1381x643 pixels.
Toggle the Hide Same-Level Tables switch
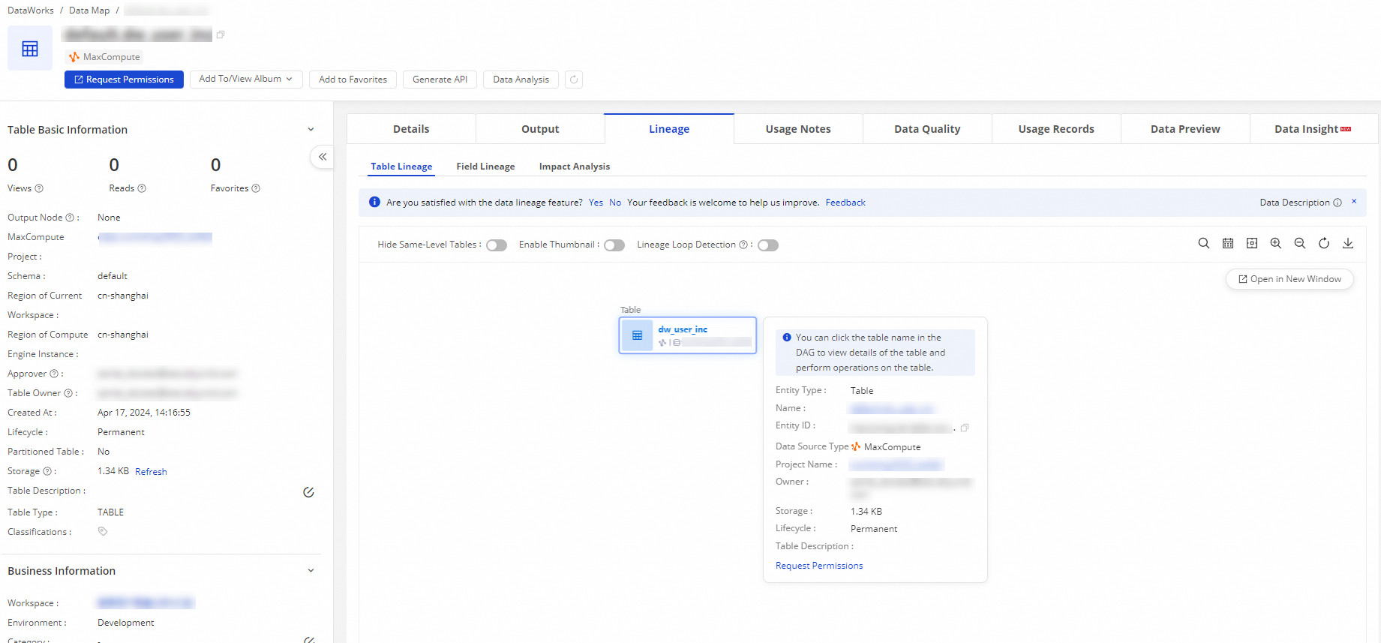pyautogui.click(x=497, y=245)
